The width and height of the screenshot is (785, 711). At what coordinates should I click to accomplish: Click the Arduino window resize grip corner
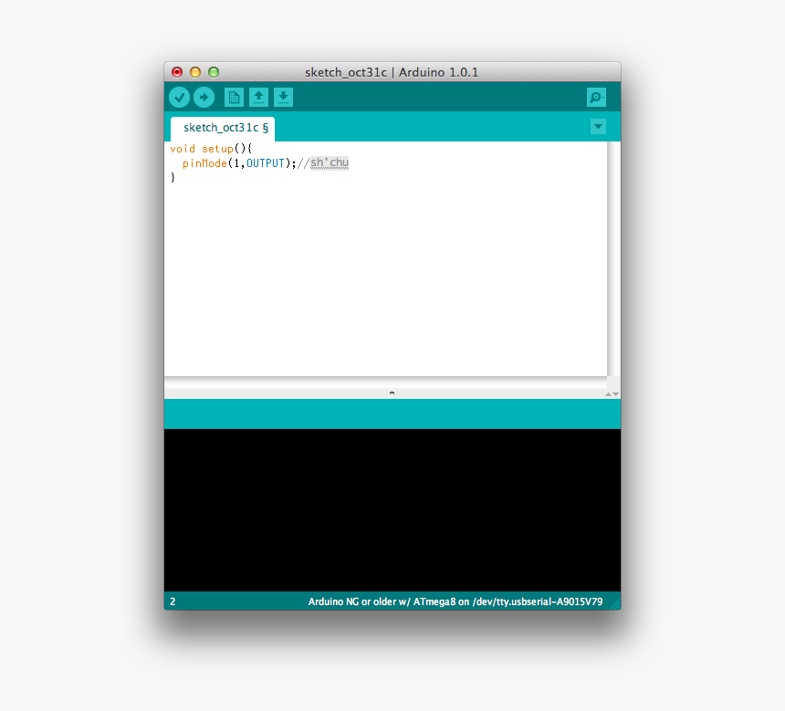tap(615, 601)
